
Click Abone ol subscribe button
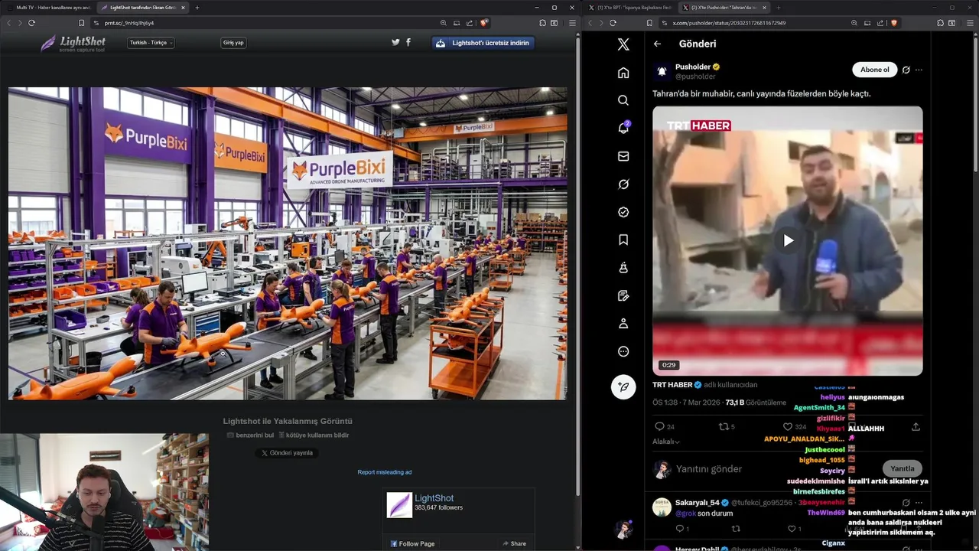click(874, 70)
